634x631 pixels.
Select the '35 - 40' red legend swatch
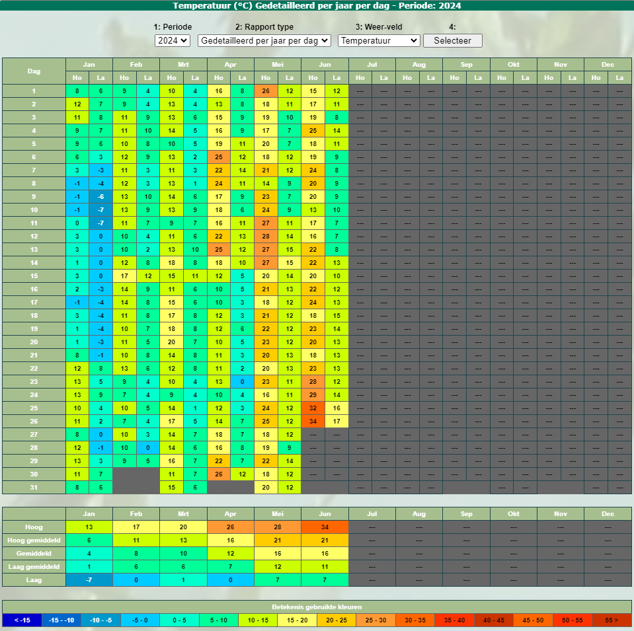point(455,620)
